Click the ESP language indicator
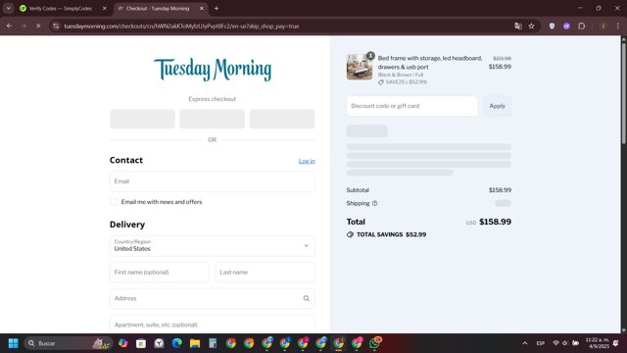This screenshot has height=353, width=627. pyautogui.click(x=540, y=343)
